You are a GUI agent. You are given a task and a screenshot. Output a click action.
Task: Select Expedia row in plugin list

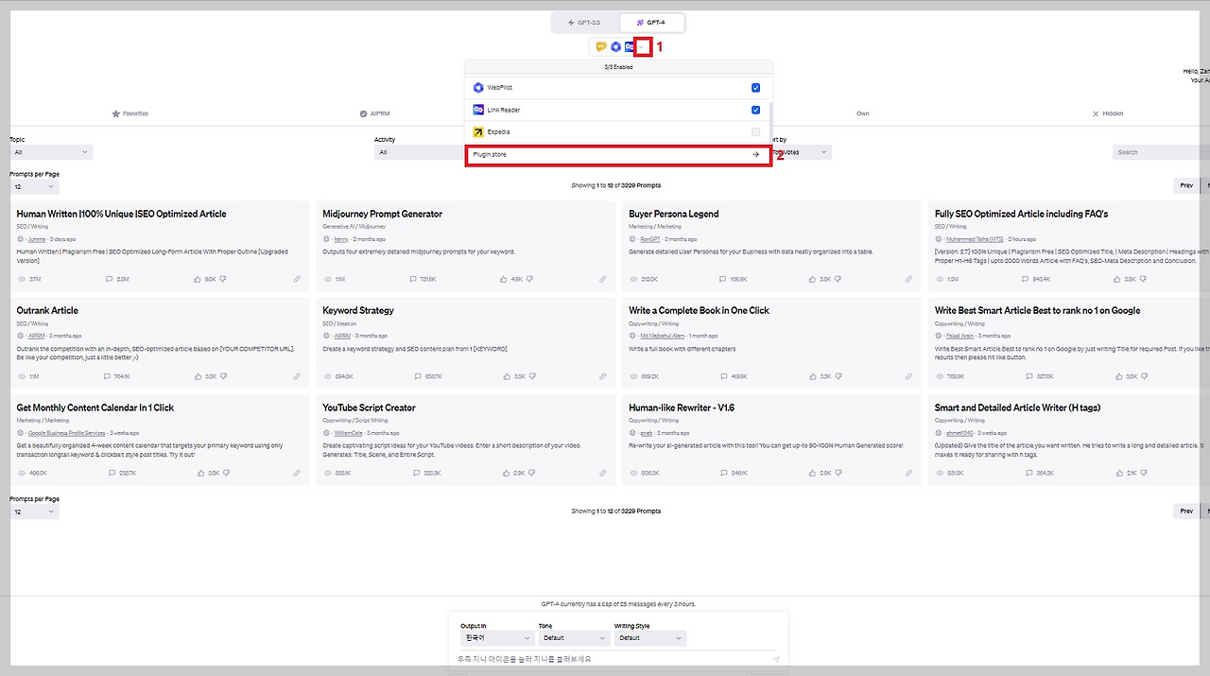(x=617, y=131)
